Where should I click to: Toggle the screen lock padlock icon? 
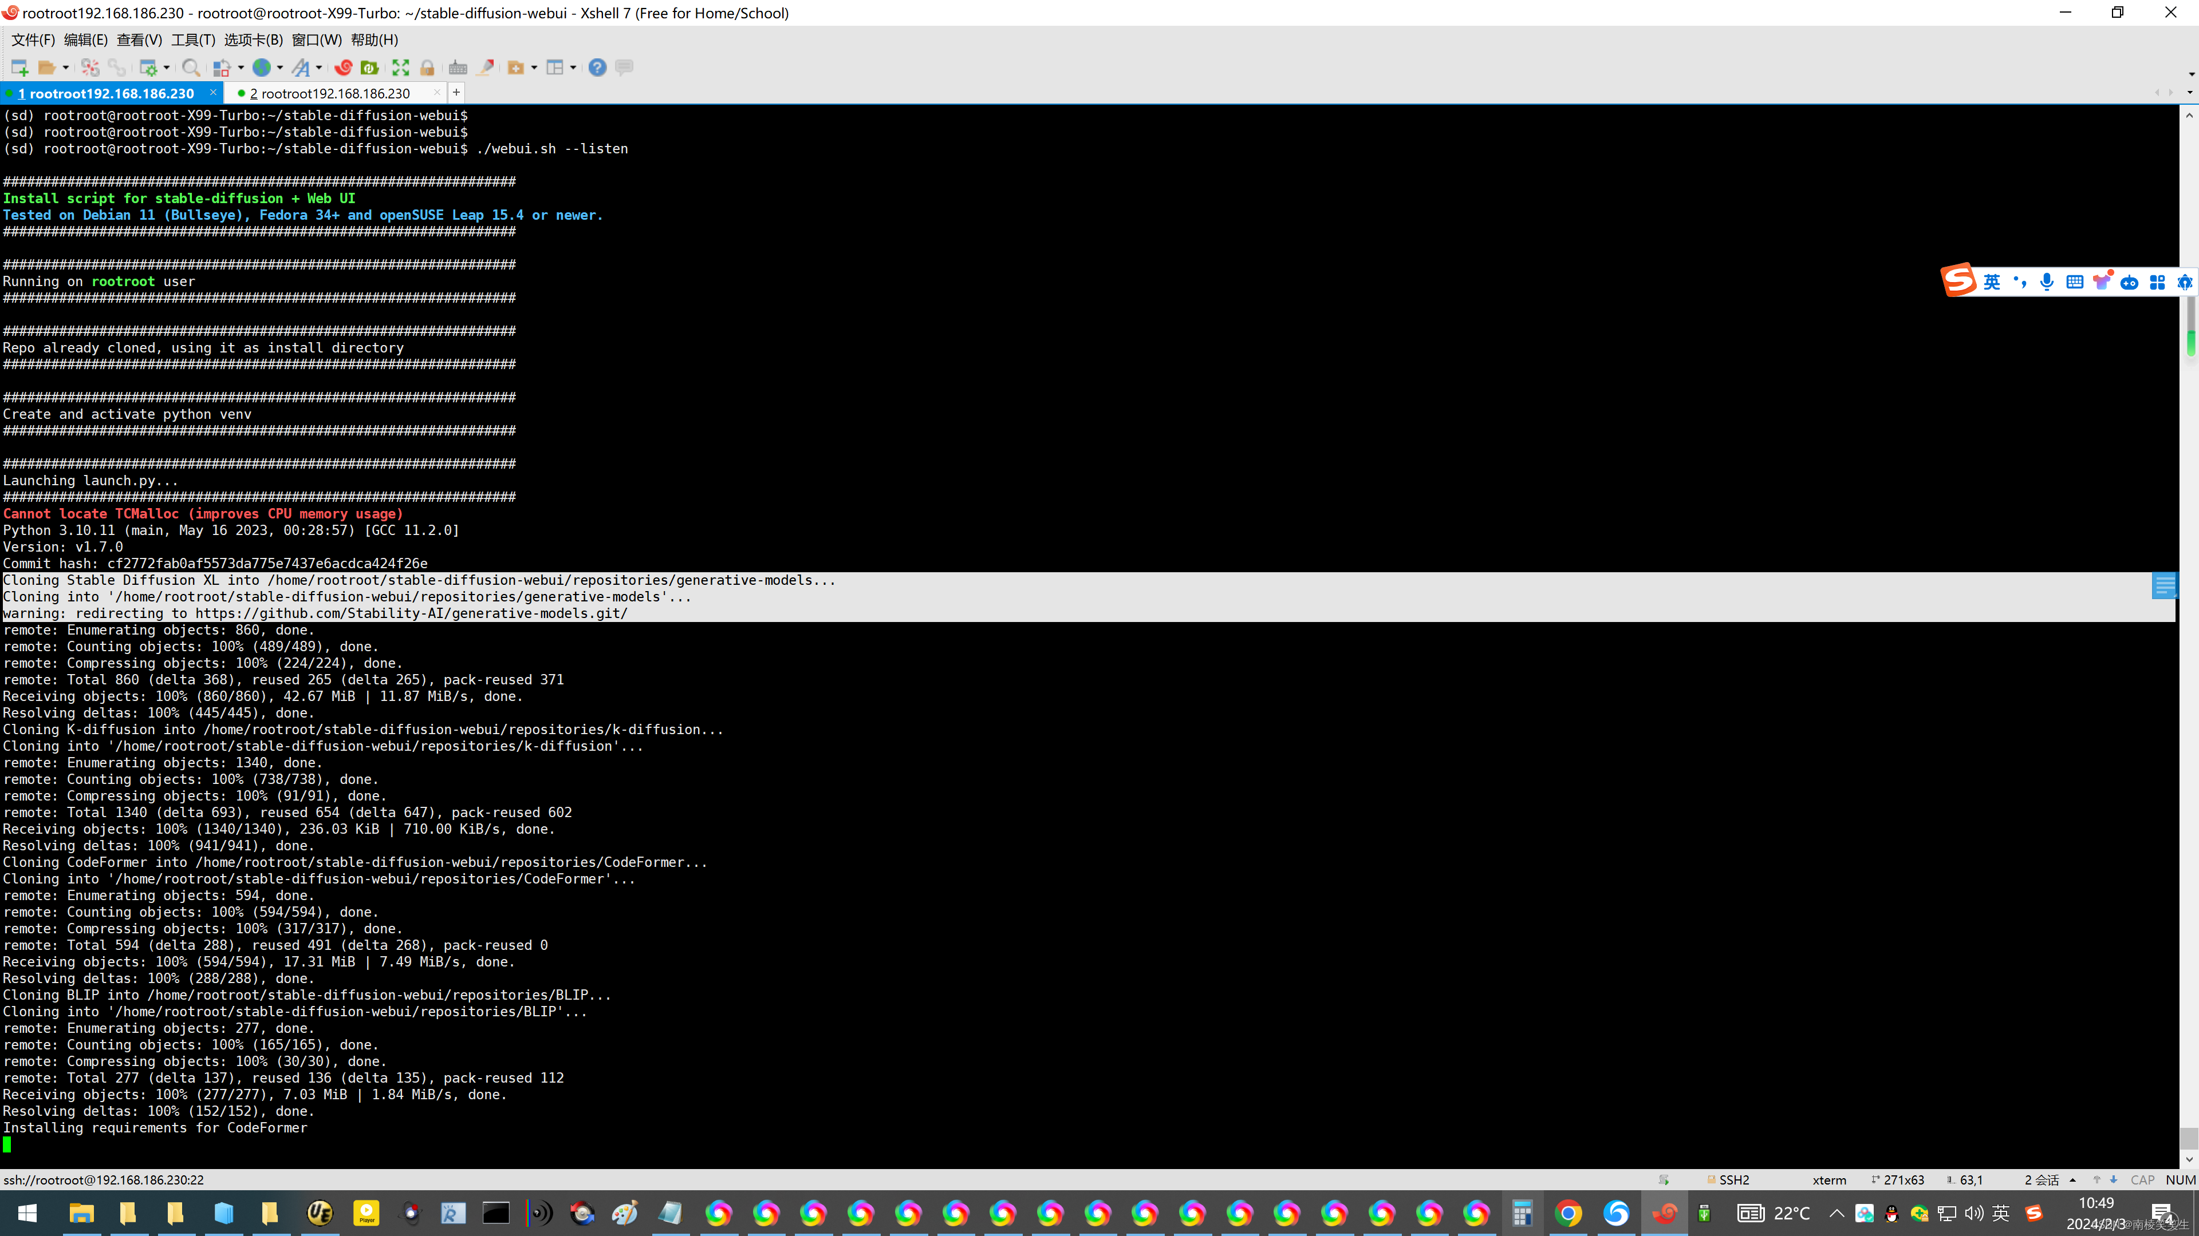click(x=428, y=68)
